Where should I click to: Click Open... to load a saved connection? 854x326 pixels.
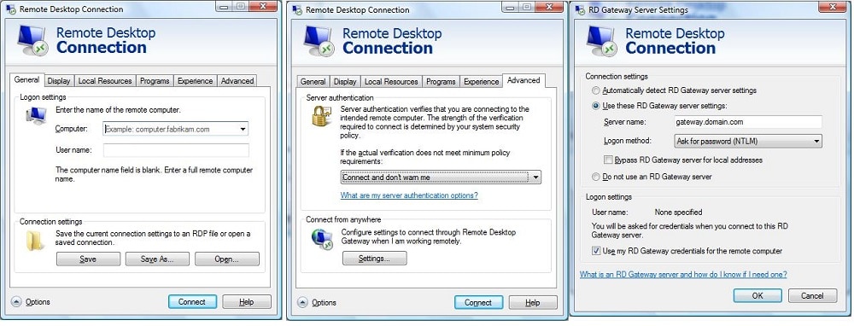tap(227, 259)
